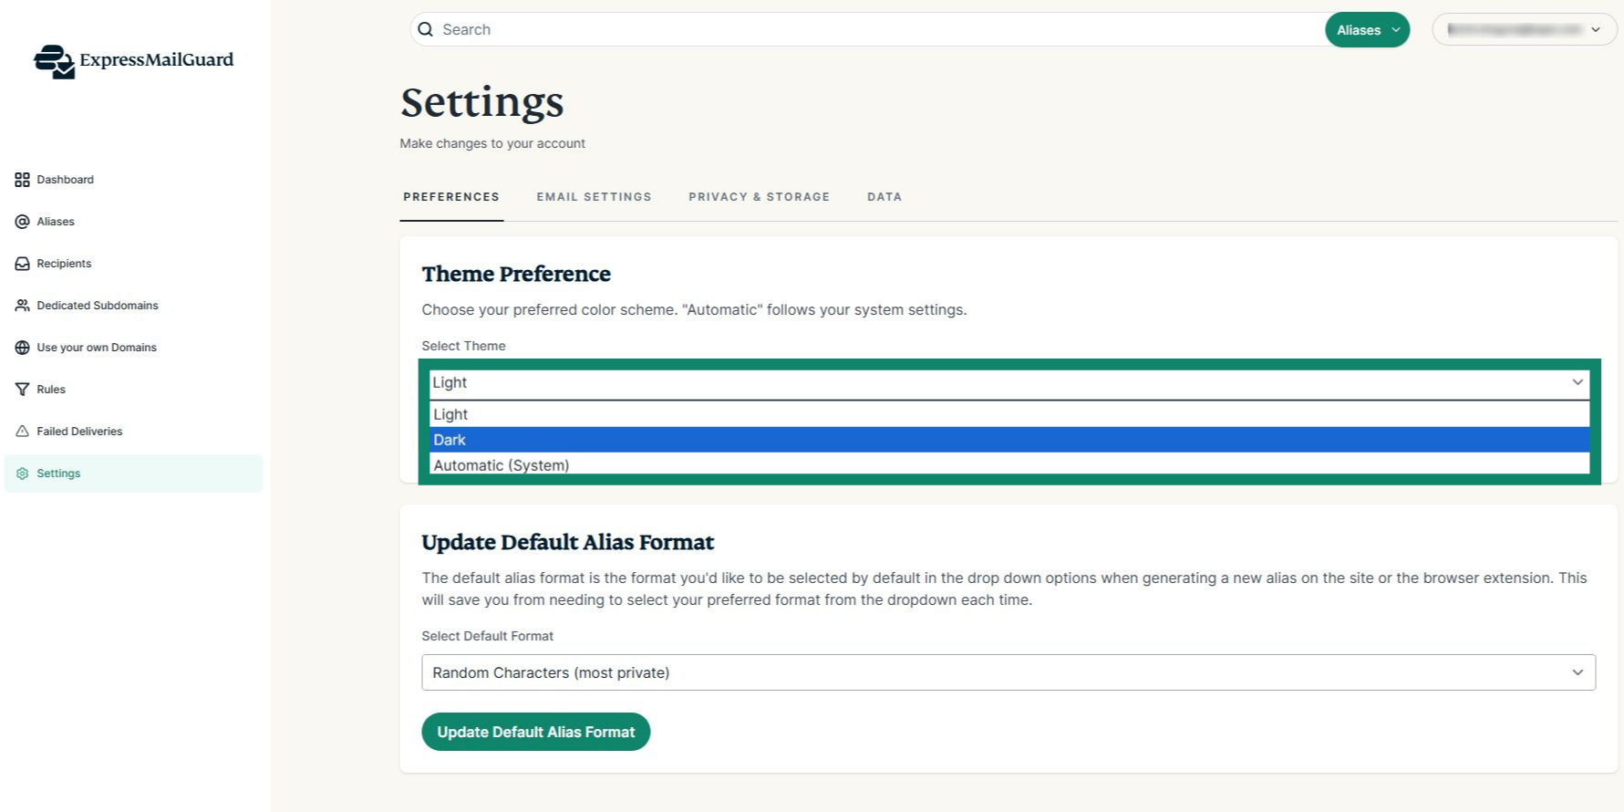Switch to the Preferences tab
The width and height of the screenshot is (1624, 812).
pos(451,197)
